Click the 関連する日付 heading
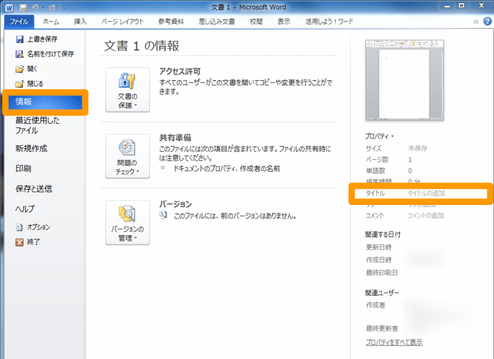This screenshot has width=494, height=359. 383,234
